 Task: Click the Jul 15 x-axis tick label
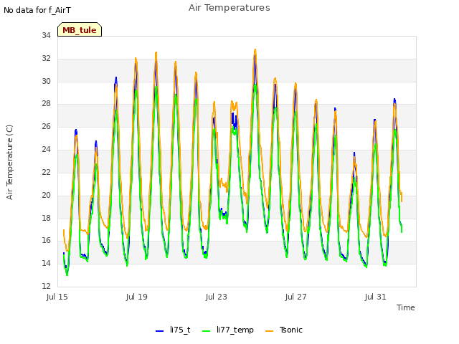click(x=57, y=297)
